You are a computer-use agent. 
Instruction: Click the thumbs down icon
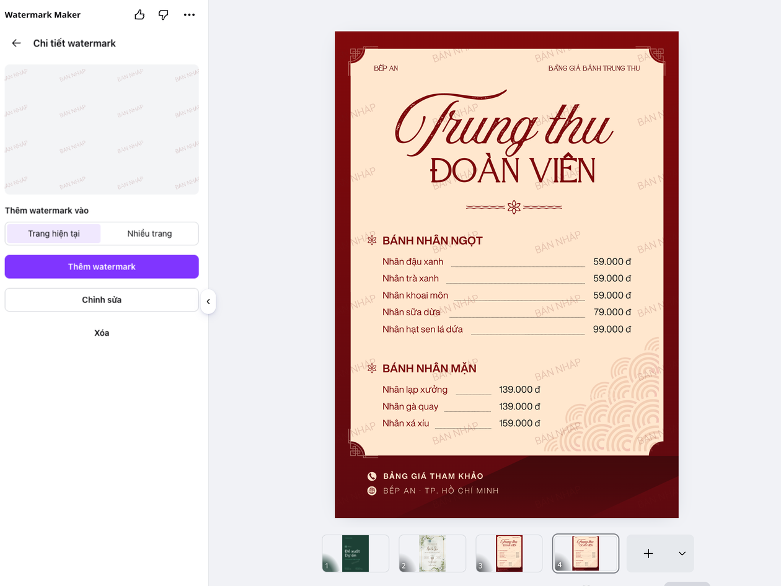[x=164, y=15]
